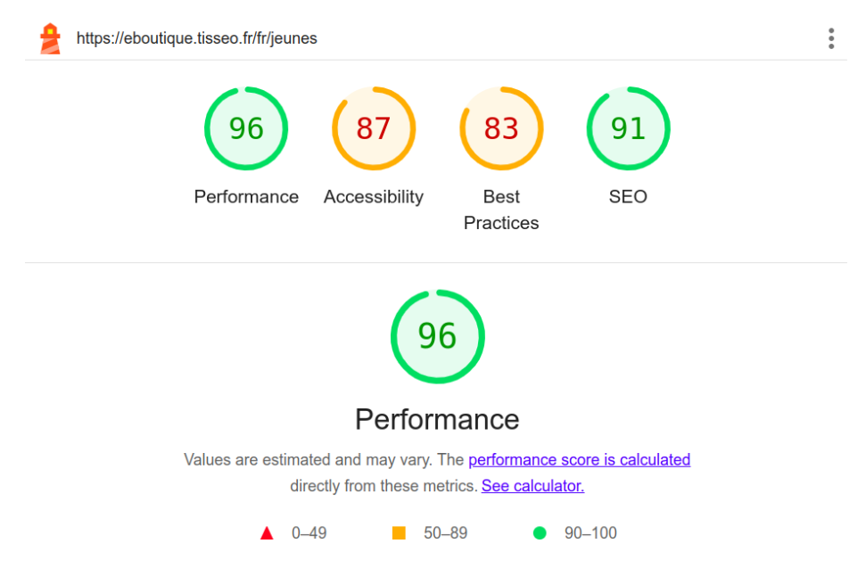The height and width of the screenshot is (568, 866).
Task: Select the SEO category label
Action: [x=628, y=197]
